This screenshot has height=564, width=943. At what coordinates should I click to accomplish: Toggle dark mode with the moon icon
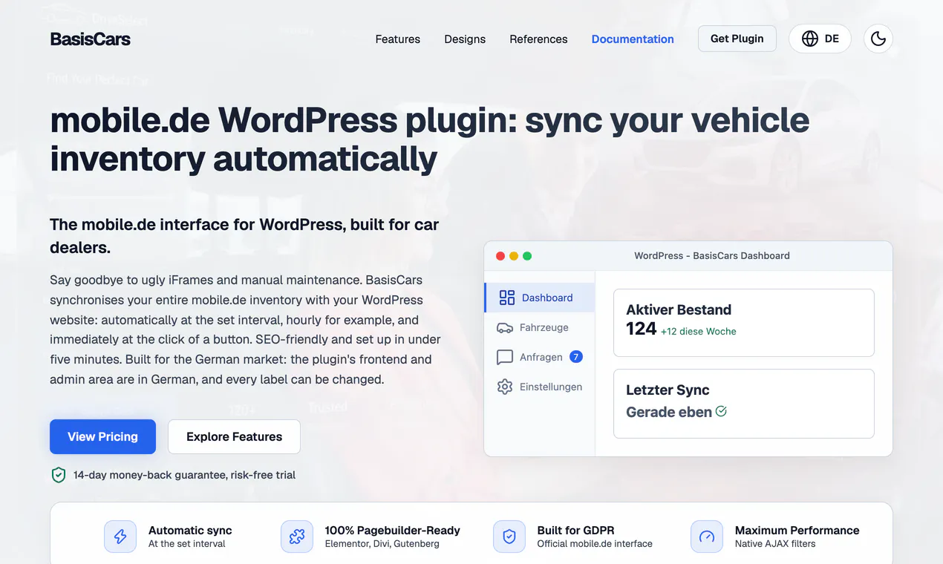coord(878,39)
